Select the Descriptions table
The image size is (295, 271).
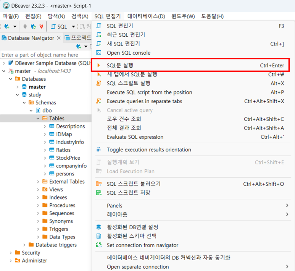pos(70,126)
